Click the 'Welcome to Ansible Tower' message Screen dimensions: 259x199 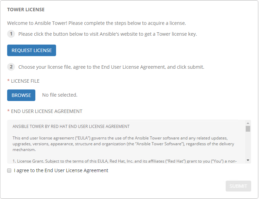97,23
